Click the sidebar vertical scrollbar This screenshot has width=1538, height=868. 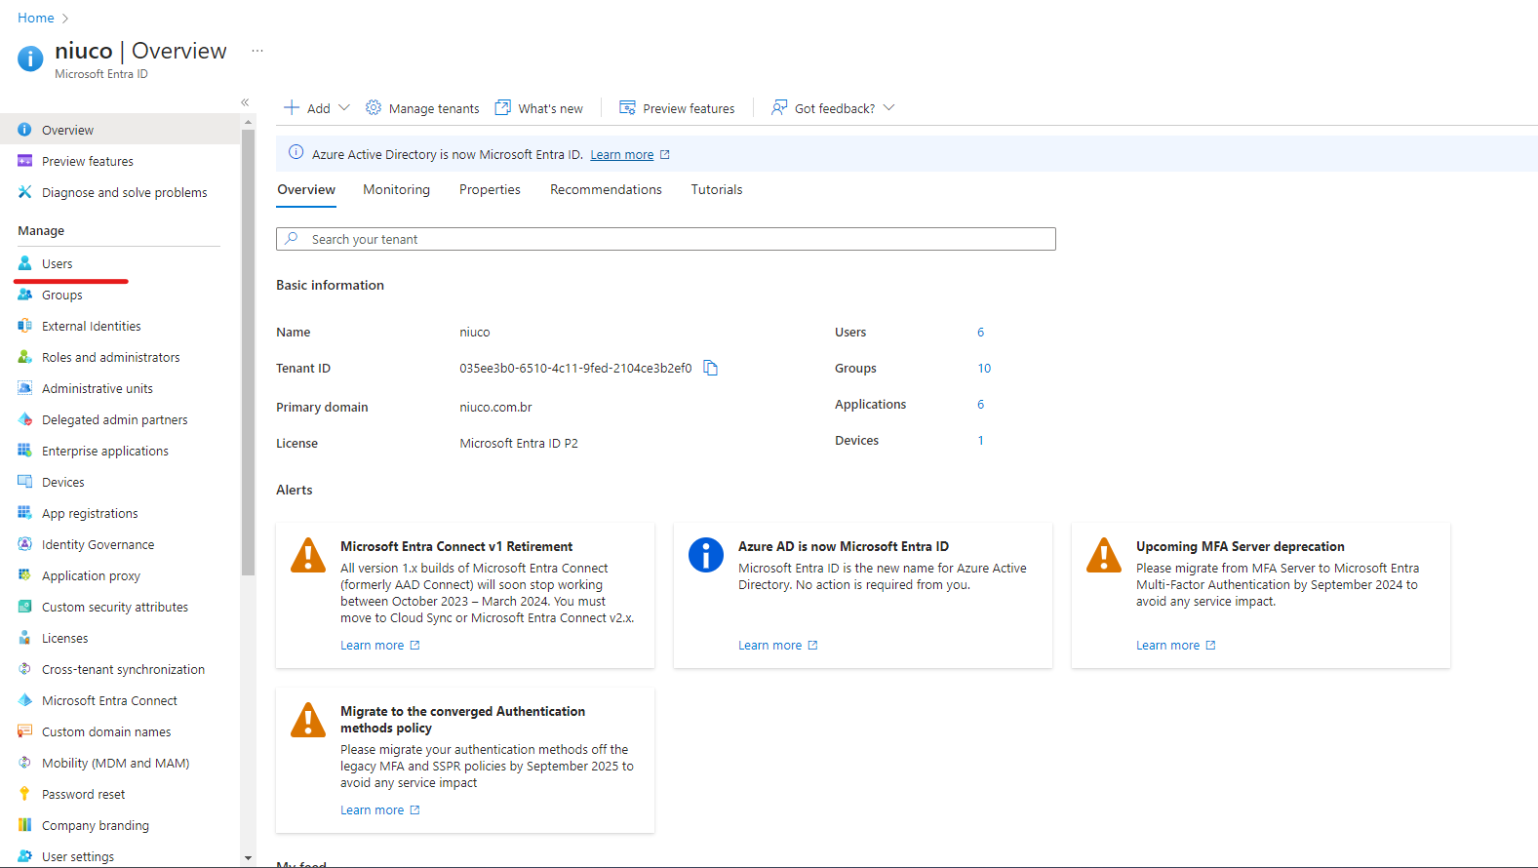(x=248, y=351)
